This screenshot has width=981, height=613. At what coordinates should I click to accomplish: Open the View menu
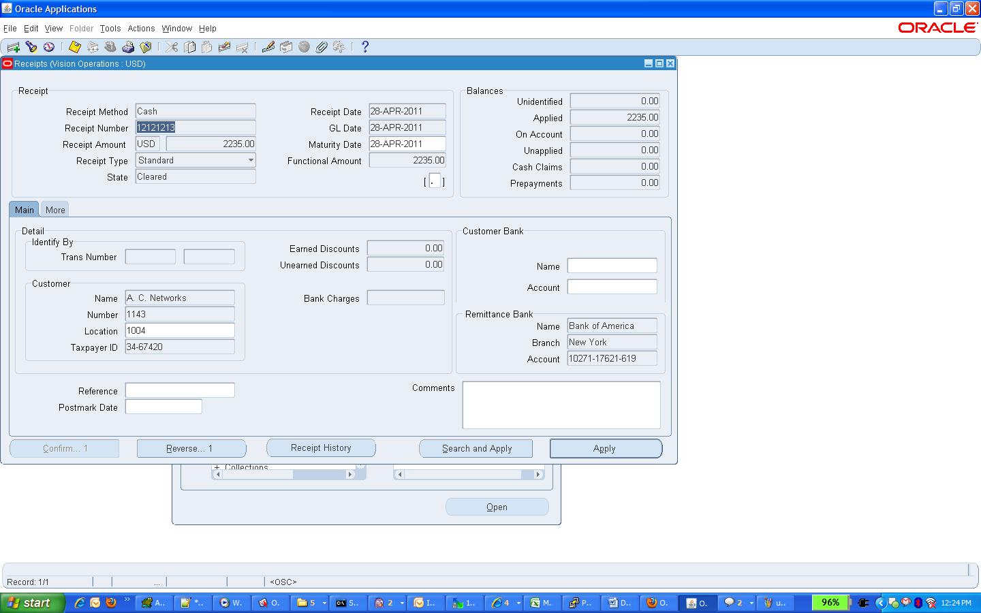[x=54, y=29]
